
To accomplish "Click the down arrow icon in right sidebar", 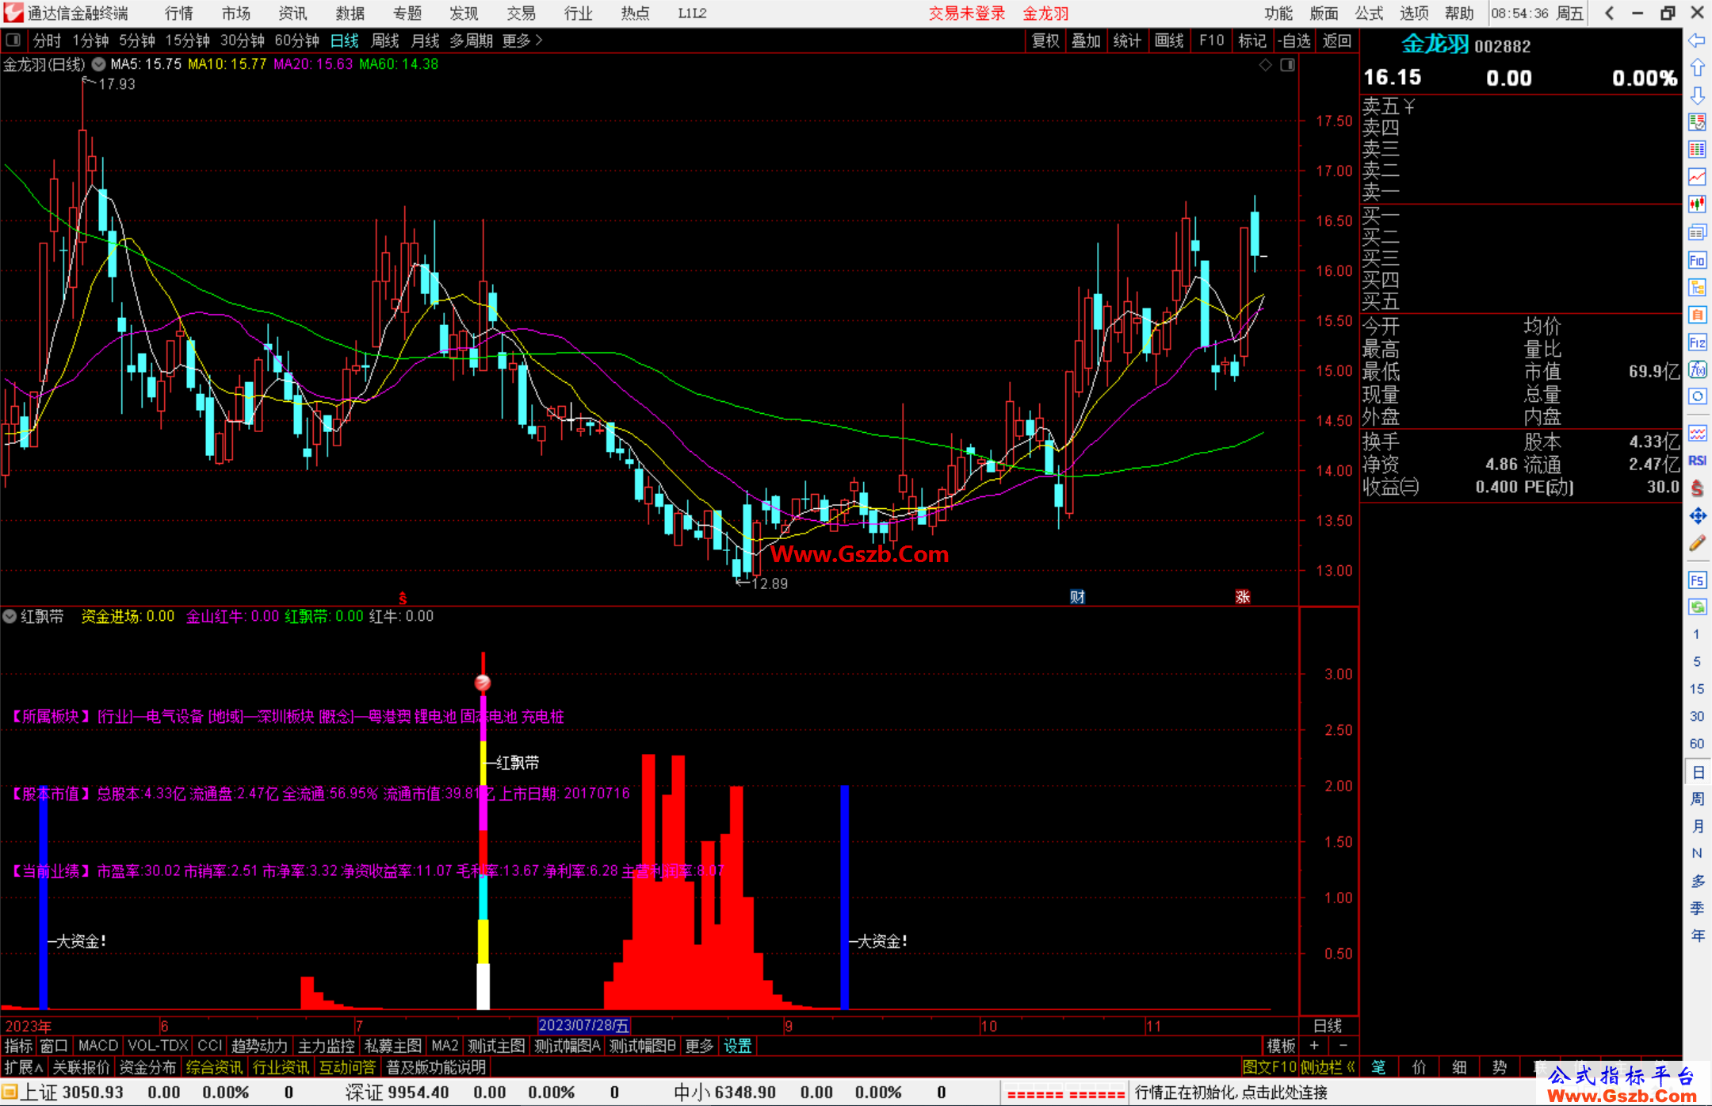I will (x=1697, y=95).
